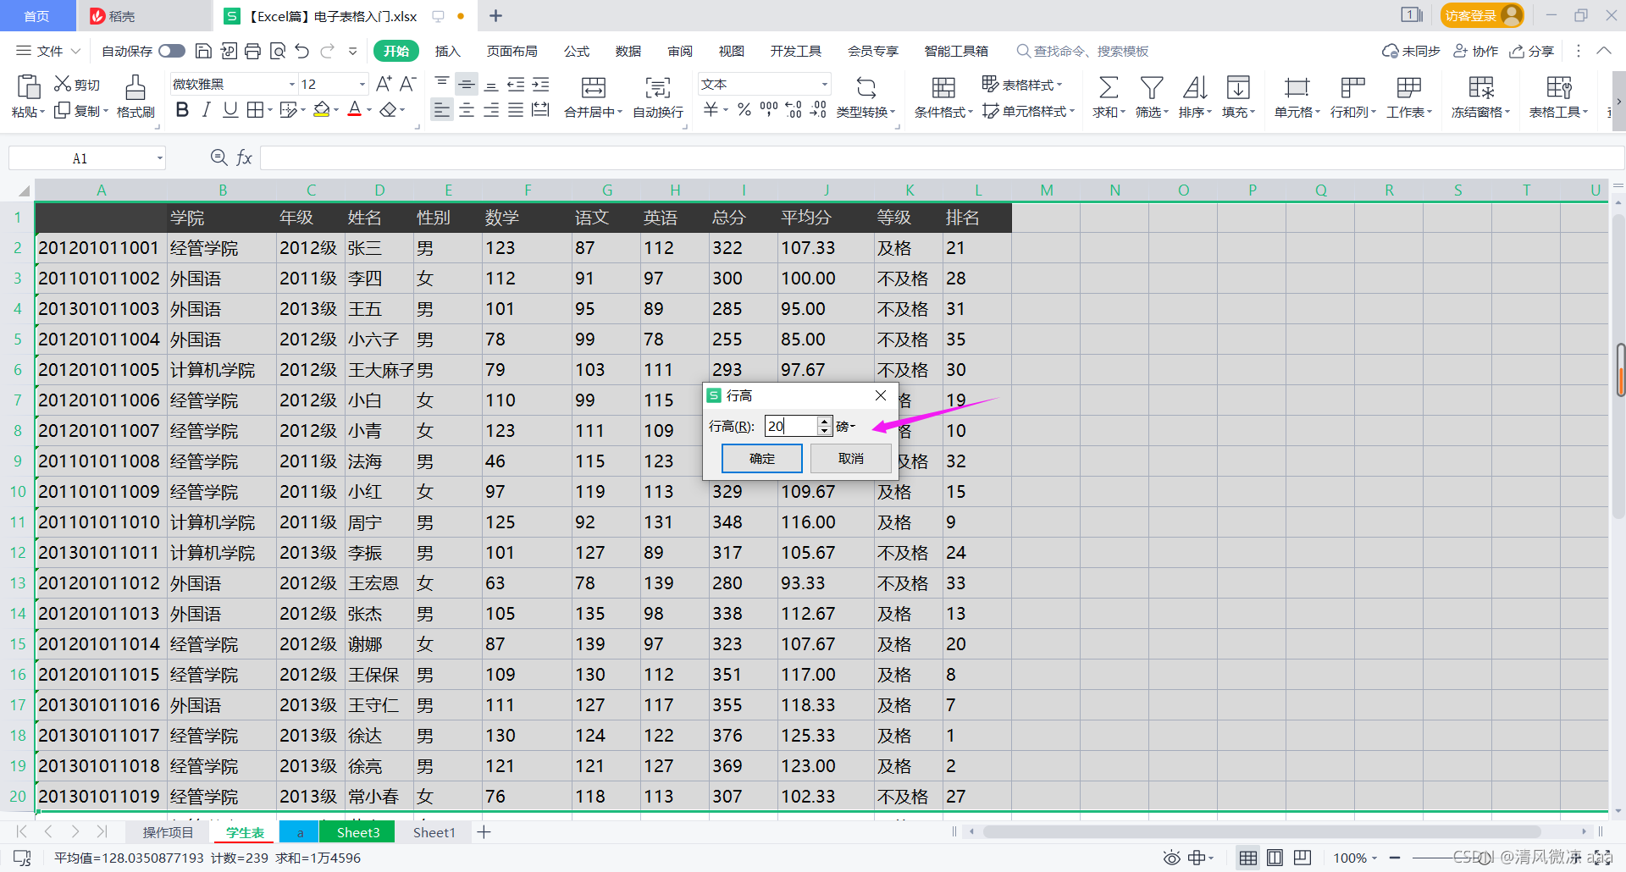Click the insert function fx icon

(245, 157)
